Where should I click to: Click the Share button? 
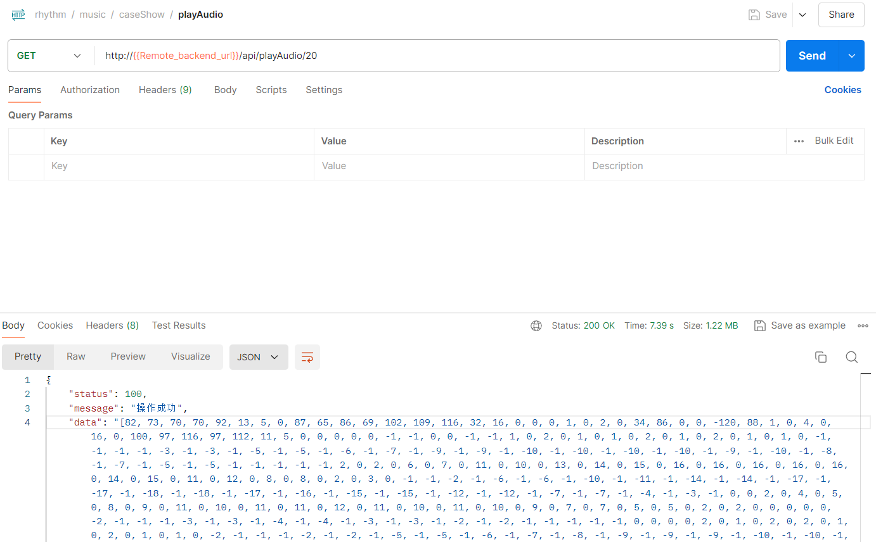[x=841, y=15]
